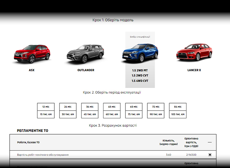Click the LANCER X model name label
Screen dimensions: 230x168
pyautogui.click(x=194, y=70)
